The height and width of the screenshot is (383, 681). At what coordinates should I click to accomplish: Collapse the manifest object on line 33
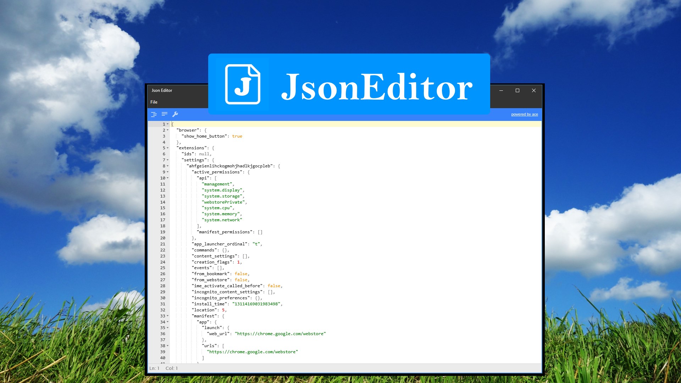click(x=168, y=316)
